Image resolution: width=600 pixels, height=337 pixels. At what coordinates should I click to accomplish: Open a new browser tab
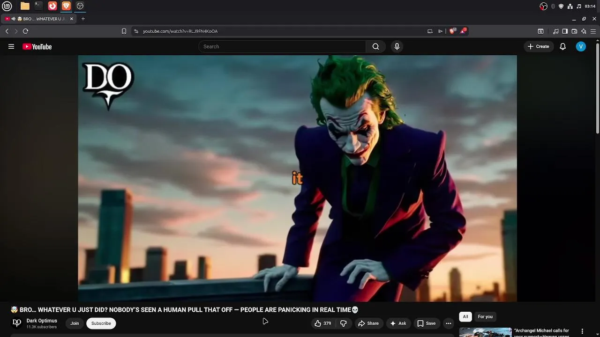83,19
